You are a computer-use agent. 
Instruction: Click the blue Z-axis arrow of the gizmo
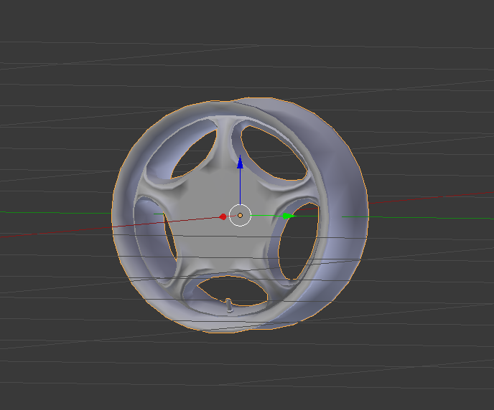(x=240, y=162)
